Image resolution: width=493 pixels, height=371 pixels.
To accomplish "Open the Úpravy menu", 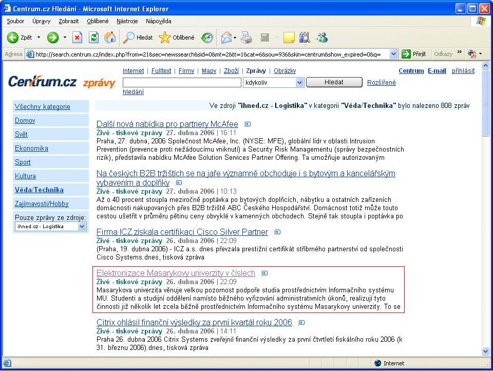I will (x=41, y=21).
